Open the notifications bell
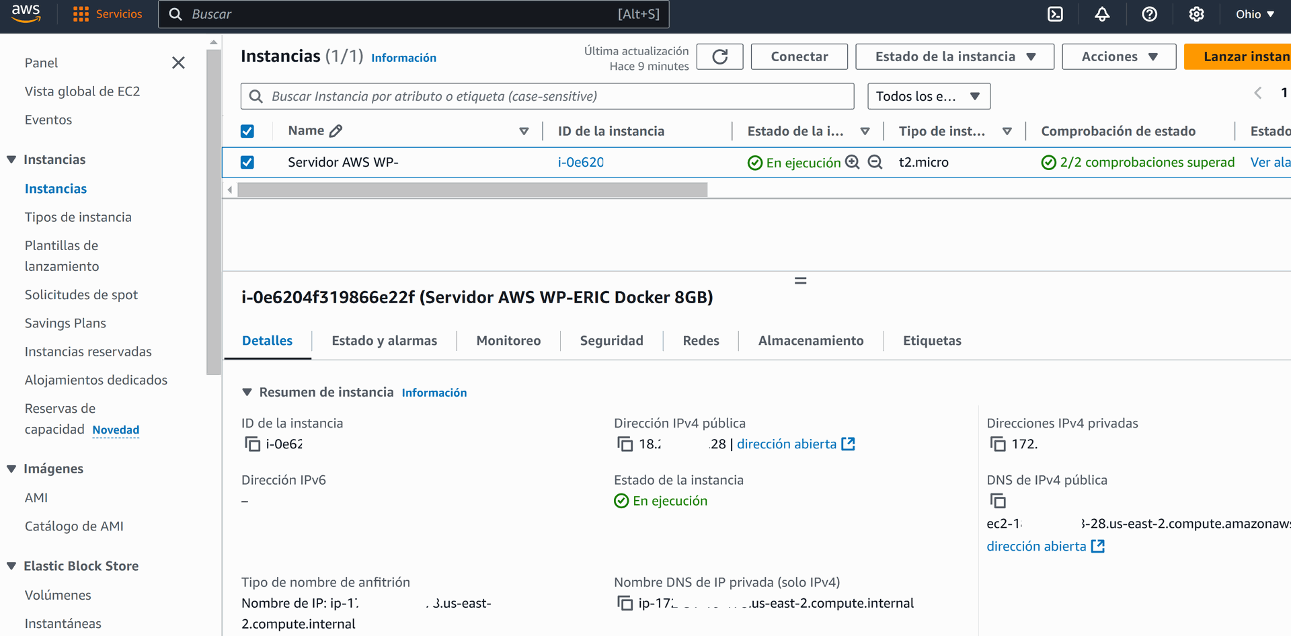The image size is (1291, 636). pyautogui.click(x=1102, y=14)
